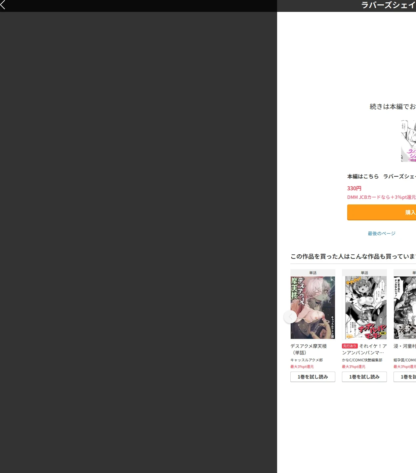Image resolution: width=416 pixels, height=473 pixels.
Task: Click the back arrow at top left
Action: pos(3,5)
